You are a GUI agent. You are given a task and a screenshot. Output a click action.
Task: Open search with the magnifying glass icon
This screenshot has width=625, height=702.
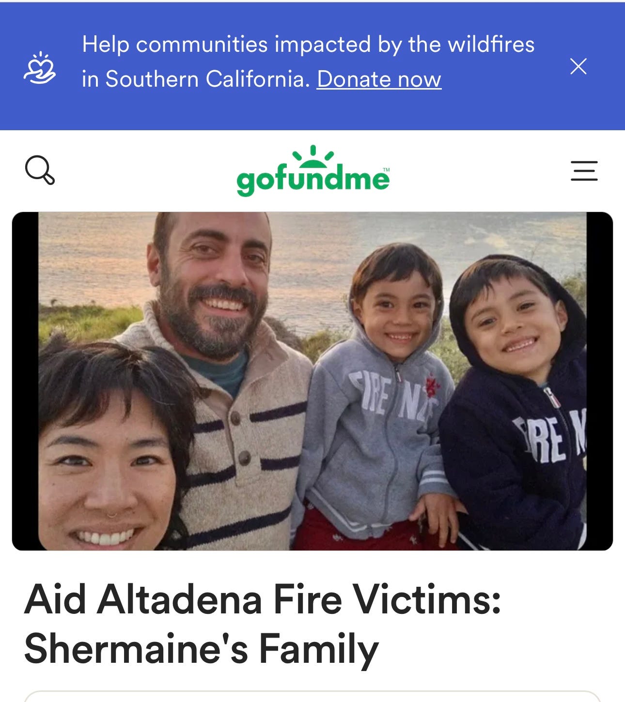point(40,170)
